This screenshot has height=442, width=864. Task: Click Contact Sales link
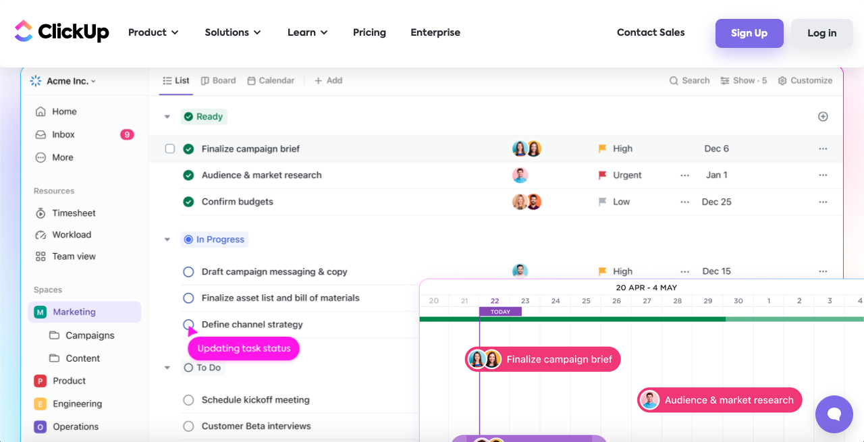pyautogui.click(x=651, y=32)
